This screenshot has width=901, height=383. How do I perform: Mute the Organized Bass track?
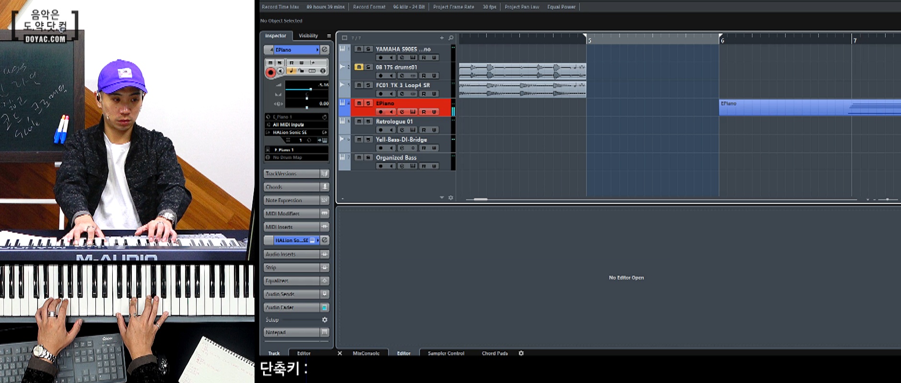point(358,158)
